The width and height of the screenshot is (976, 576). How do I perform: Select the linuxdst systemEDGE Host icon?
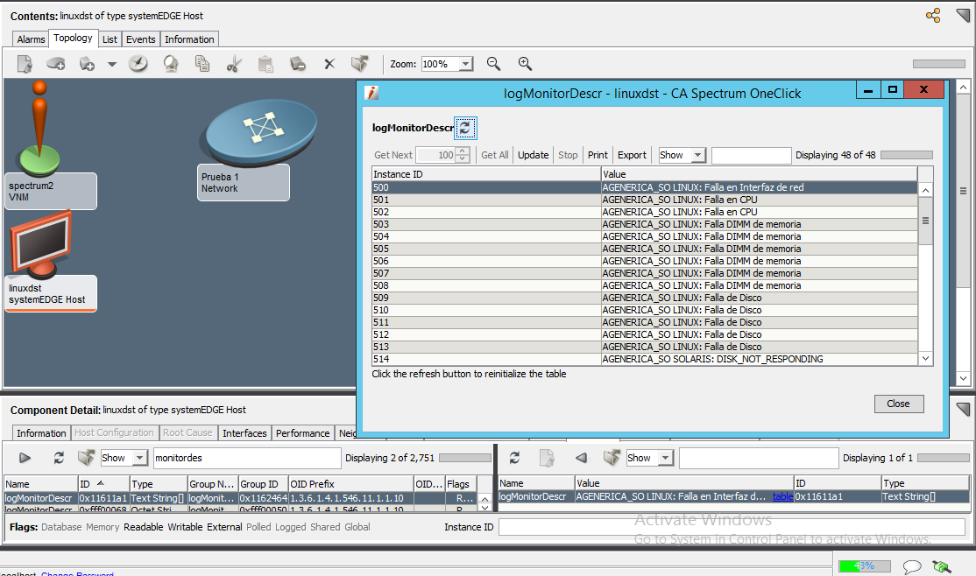[41, 244]
